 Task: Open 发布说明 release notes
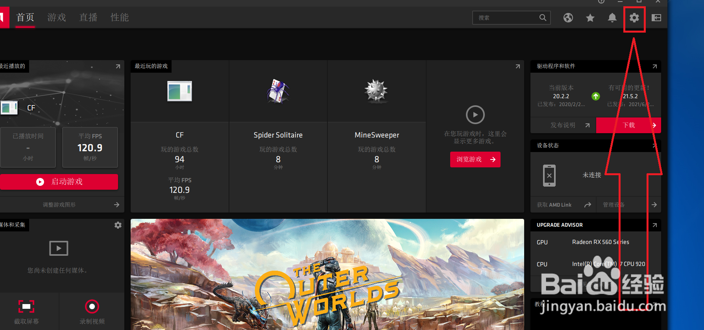[x=563, y=125]
